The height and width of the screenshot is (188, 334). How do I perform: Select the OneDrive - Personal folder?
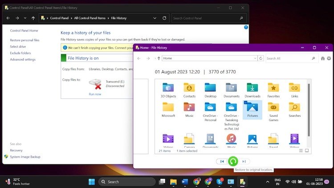[x=210, y=112]
